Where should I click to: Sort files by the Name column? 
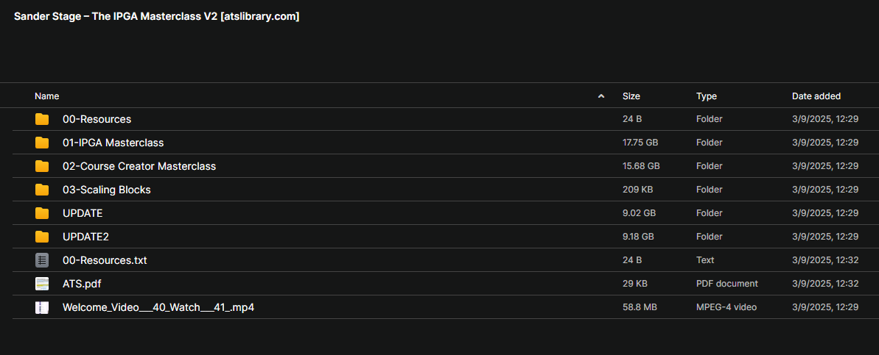(46, 96)
